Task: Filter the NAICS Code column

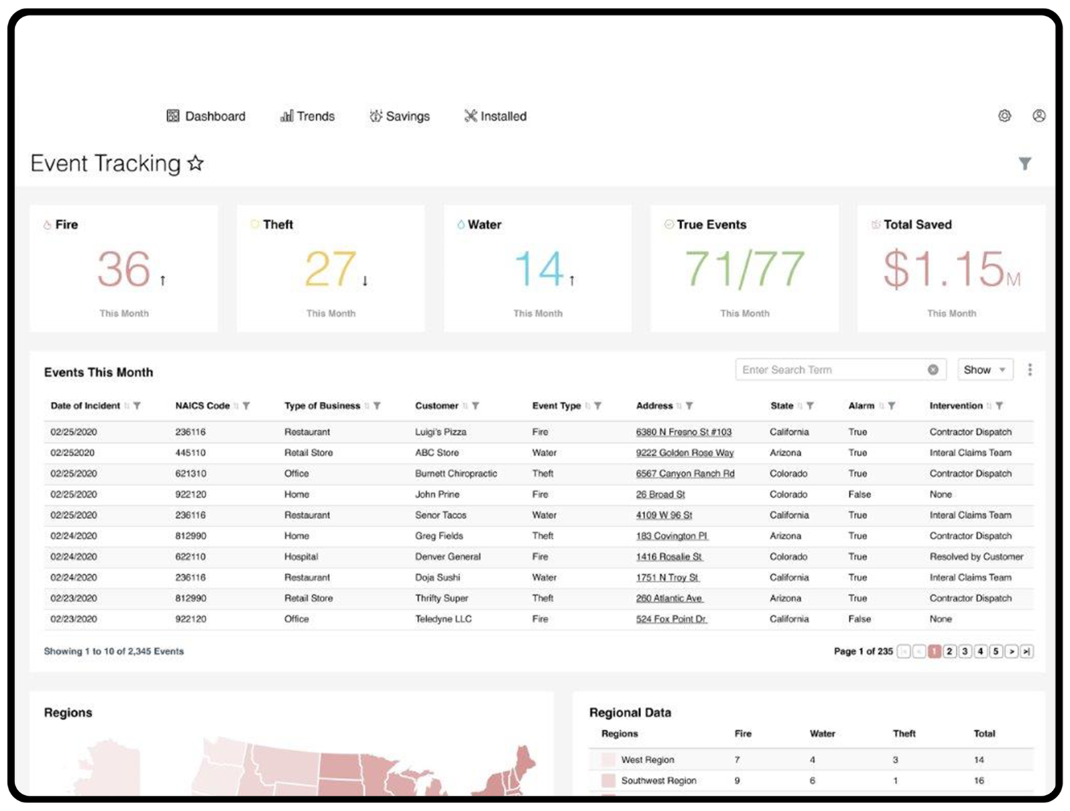Action: (x=246, y=406)
